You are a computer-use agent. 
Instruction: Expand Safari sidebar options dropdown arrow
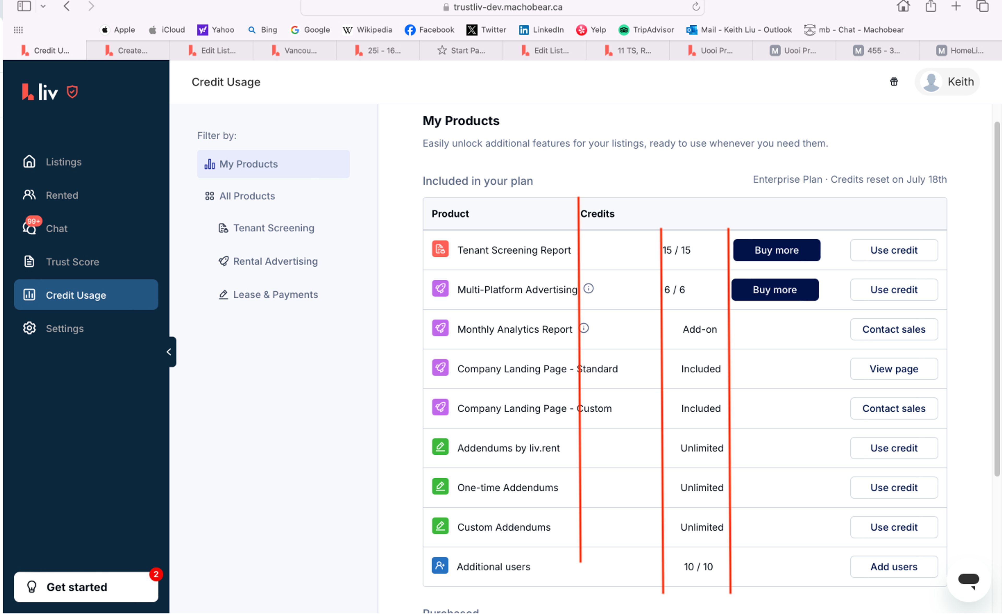tap(43, 7)
